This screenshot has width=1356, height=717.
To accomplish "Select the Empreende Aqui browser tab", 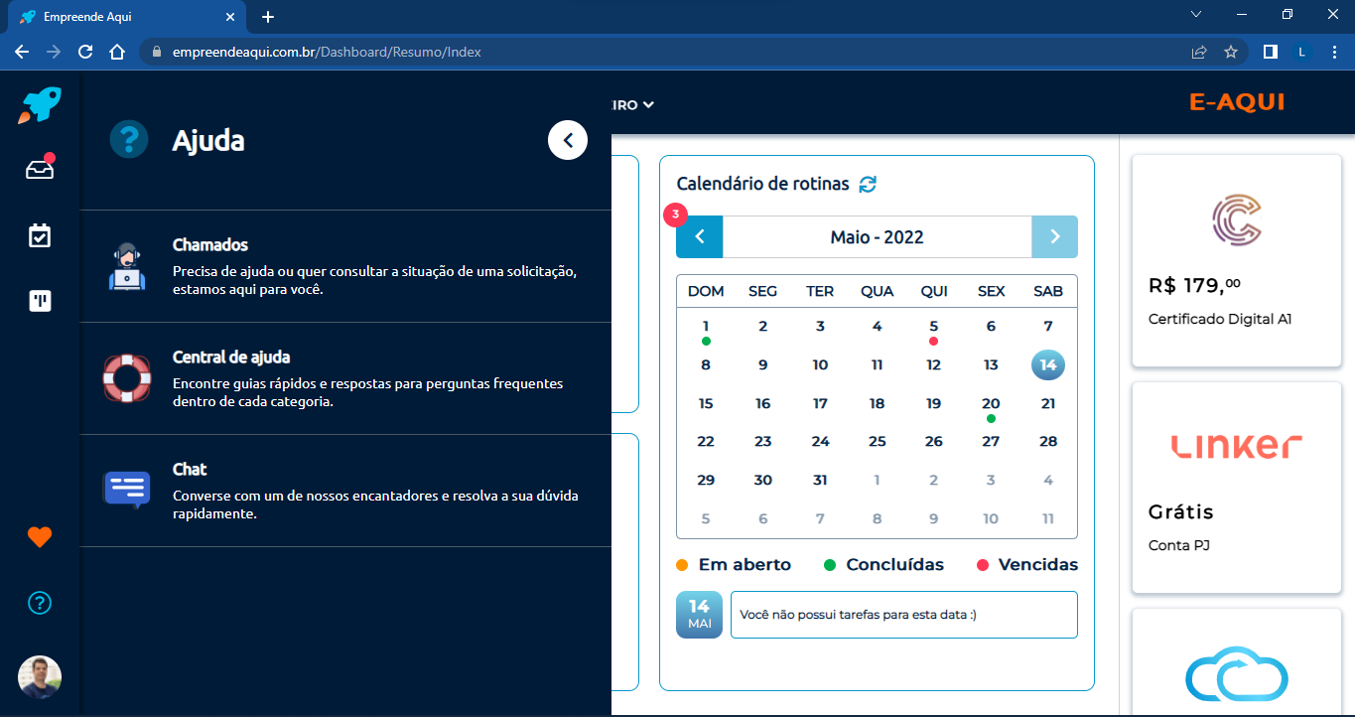I will tap(126, 17).
